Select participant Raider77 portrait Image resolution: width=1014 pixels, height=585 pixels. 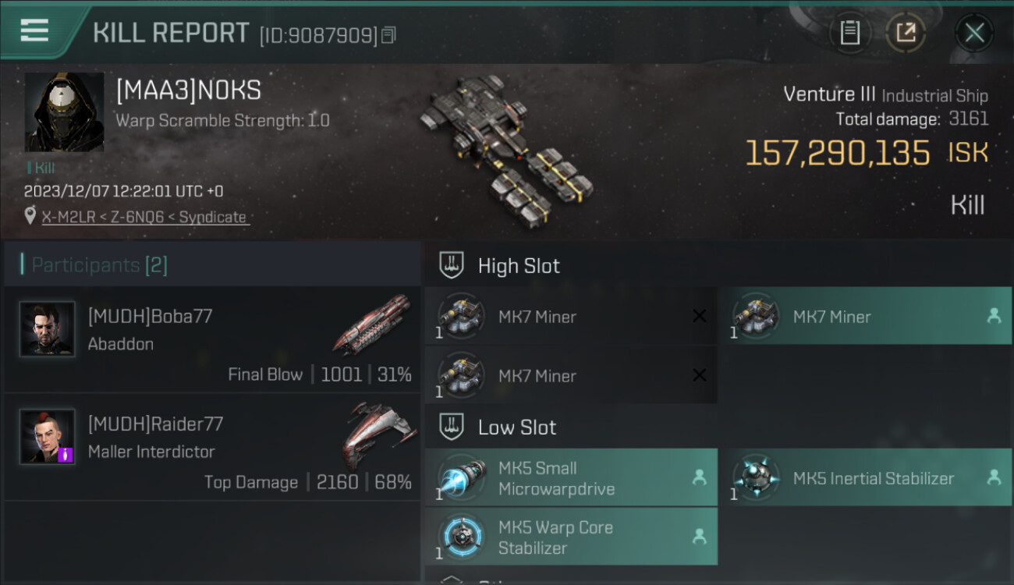(x=48, y=437)
